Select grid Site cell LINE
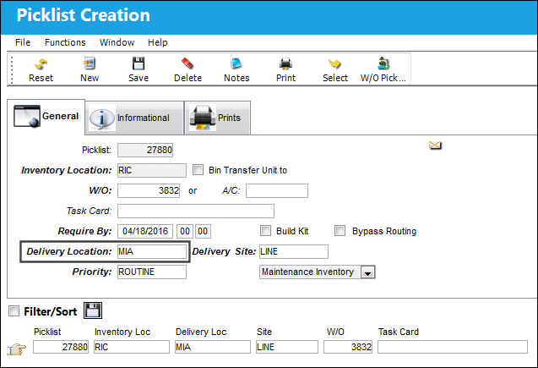 [x=287, y=347]
